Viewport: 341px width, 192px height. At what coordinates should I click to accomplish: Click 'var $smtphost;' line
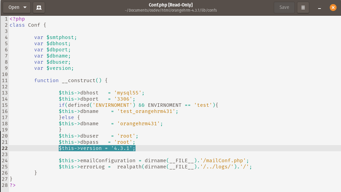click(55, 38)
